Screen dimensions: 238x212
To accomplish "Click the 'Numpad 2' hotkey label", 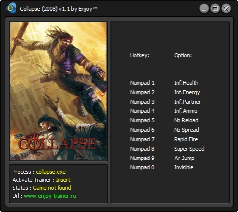I will point(142,92).
